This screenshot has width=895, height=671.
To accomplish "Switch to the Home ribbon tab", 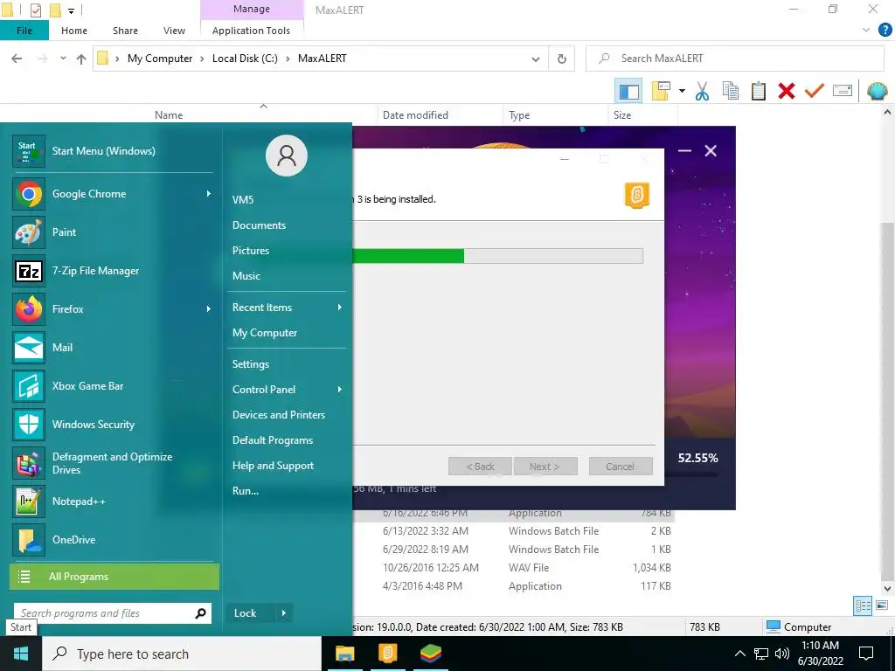I will 74,31.
